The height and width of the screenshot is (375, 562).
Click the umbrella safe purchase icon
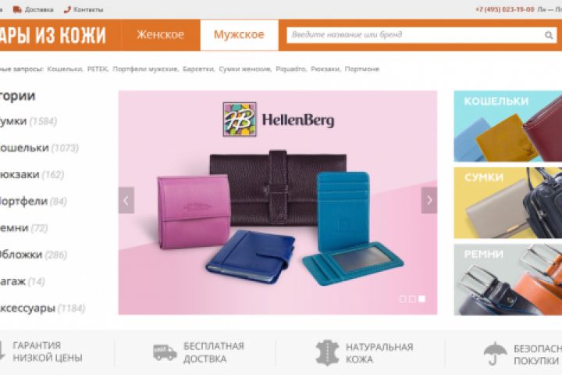[x=495, y=353]
